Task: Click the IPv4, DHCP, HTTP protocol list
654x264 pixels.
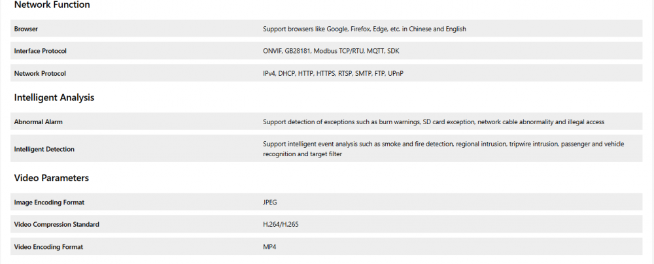Action: pos(333,73)
